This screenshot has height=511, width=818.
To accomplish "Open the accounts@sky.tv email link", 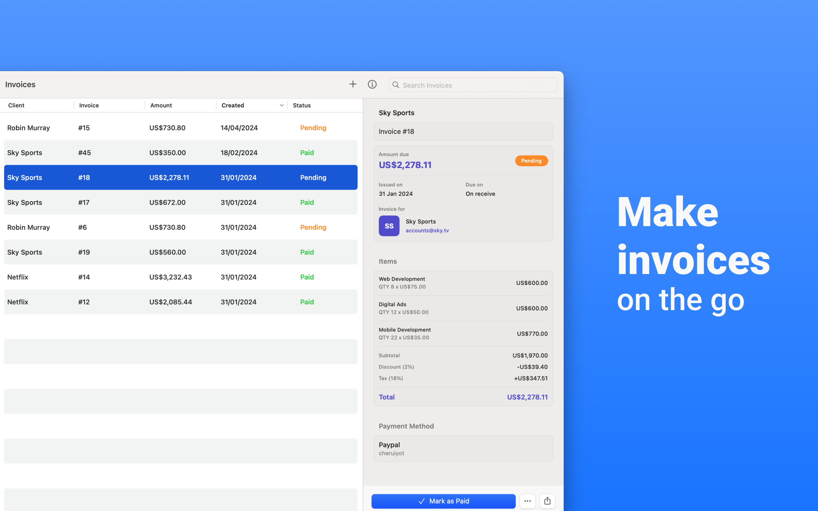I will tap(427, 230).
